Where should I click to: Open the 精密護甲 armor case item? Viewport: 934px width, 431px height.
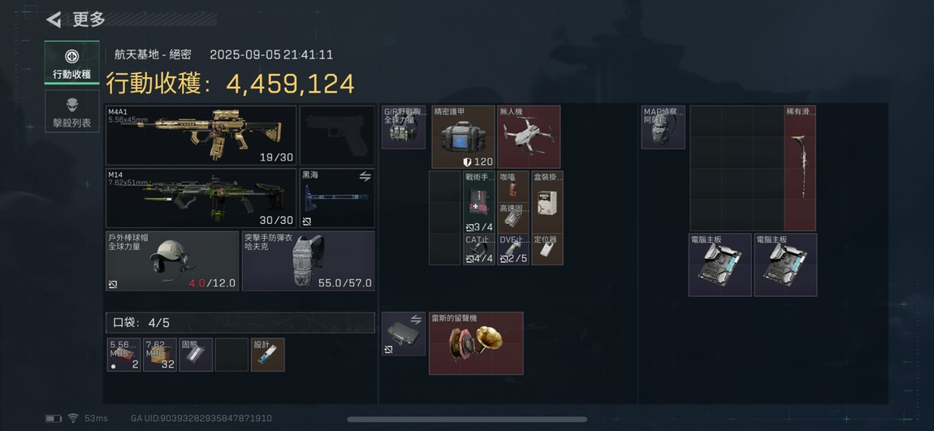point(464,137)
